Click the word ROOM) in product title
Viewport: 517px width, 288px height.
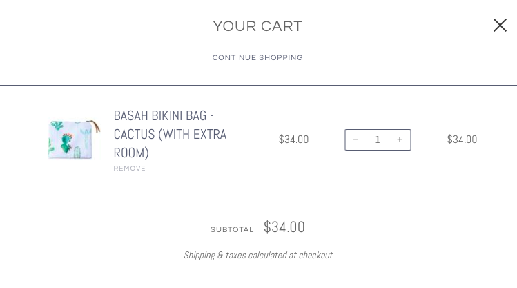pyautogui.click(x=131, y=153)
